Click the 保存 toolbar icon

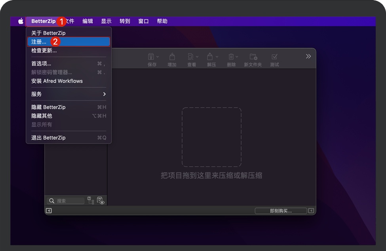point(151,57)
